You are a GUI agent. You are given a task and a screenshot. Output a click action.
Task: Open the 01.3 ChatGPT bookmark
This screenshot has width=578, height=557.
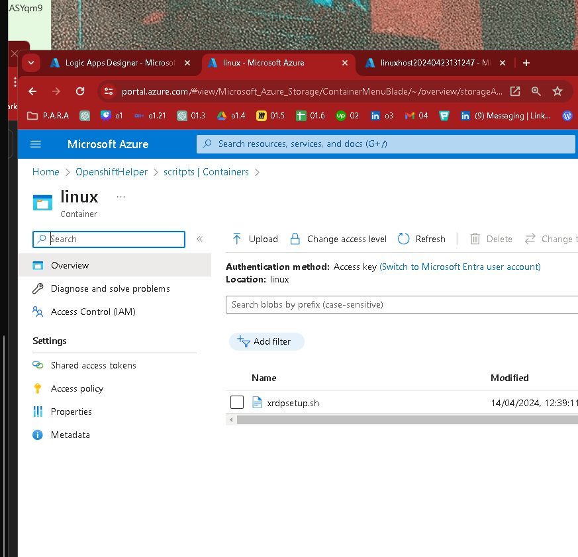[x=191, y=116]
